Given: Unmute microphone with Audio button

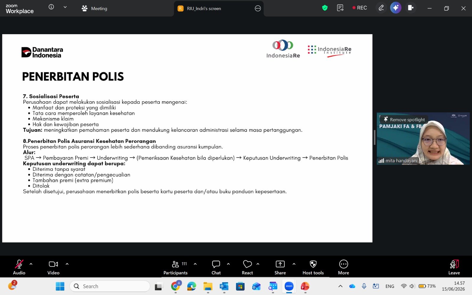Looking at the screenshot, I should (19, 267).
